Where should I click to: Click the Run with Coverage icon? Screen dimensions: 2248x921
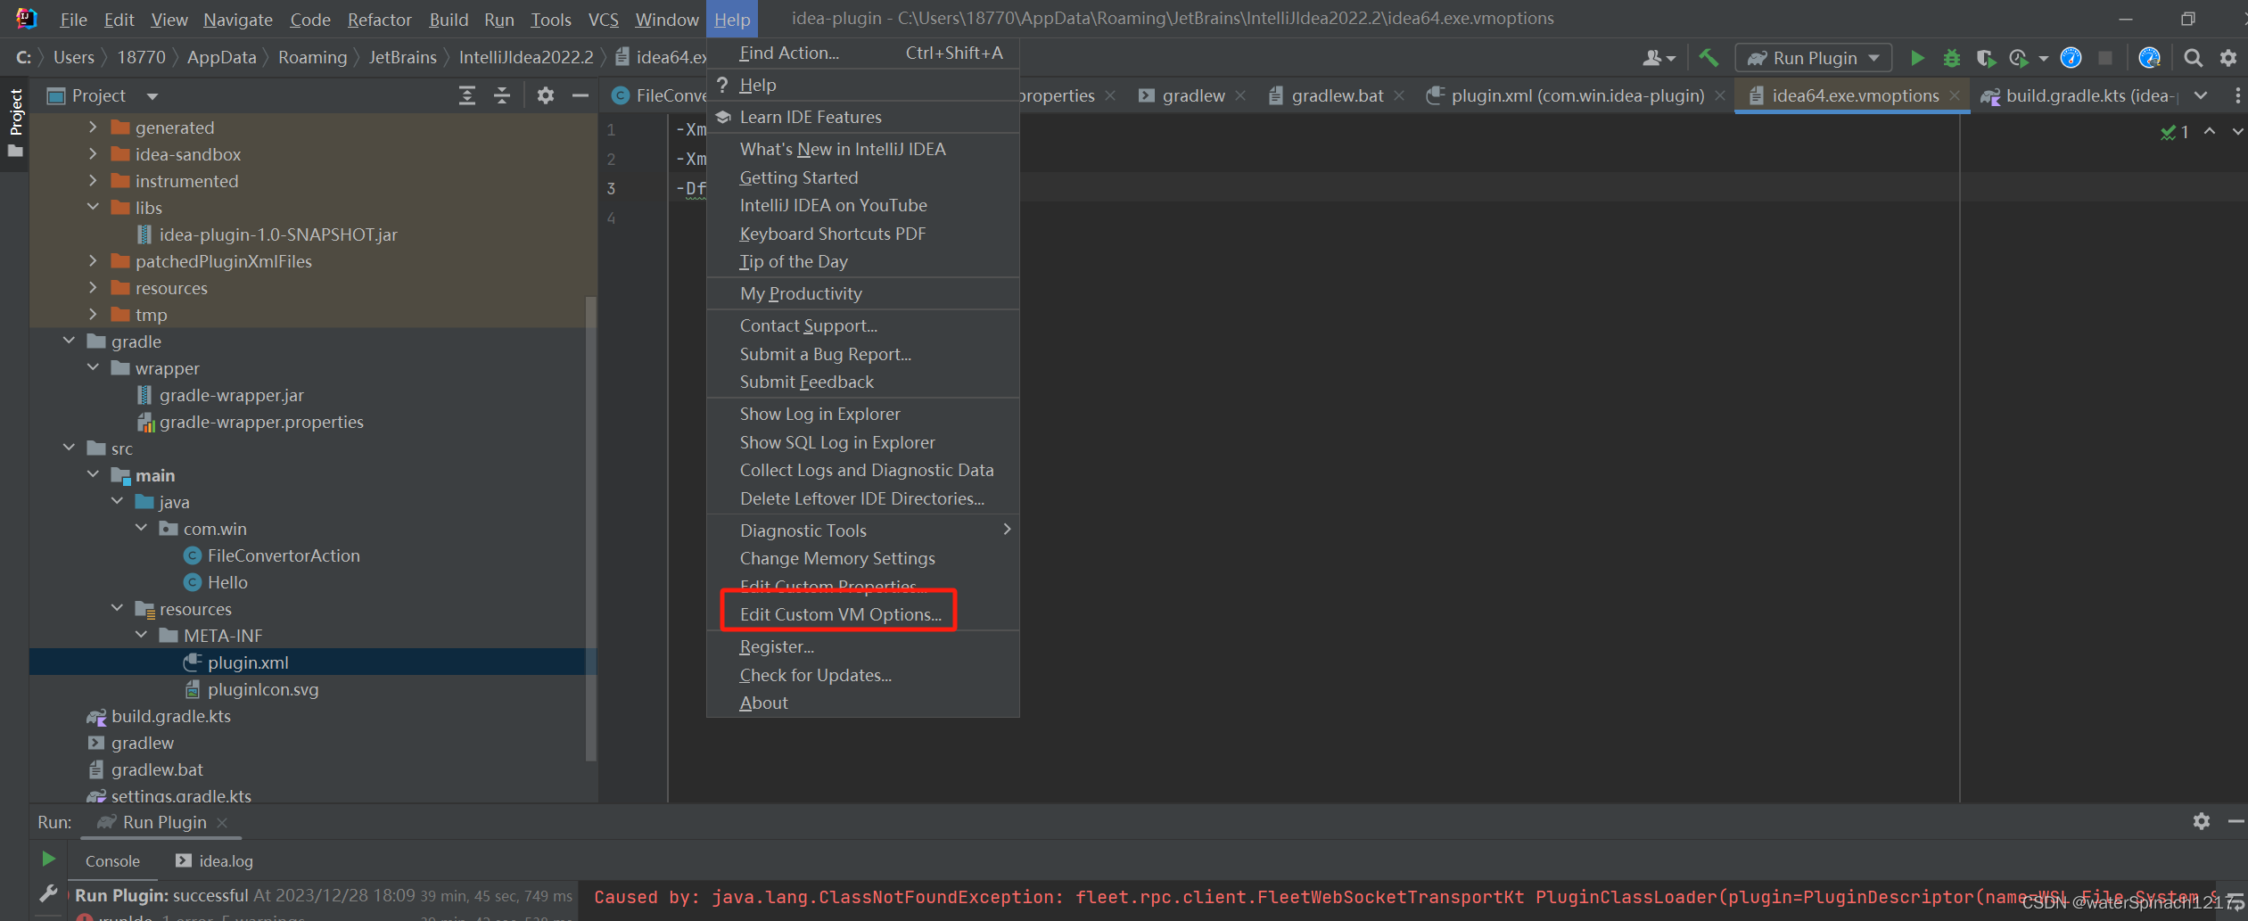click(1985, 58)
